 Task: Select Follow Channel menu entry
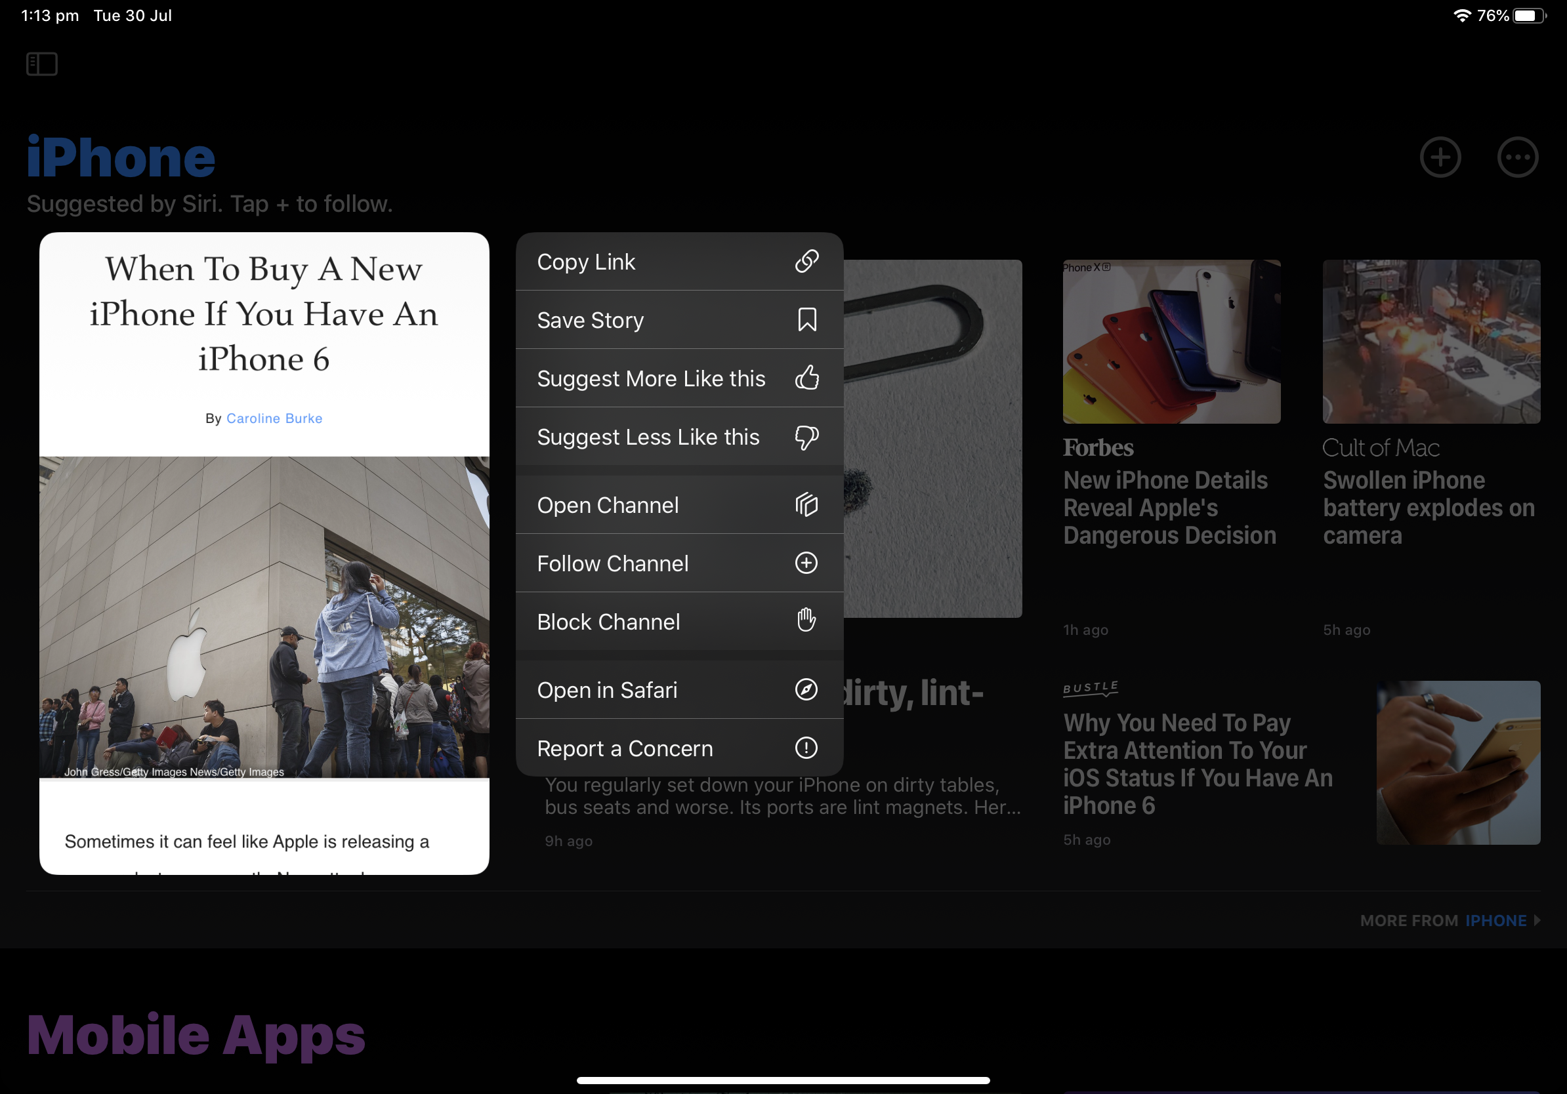(679, 563)
